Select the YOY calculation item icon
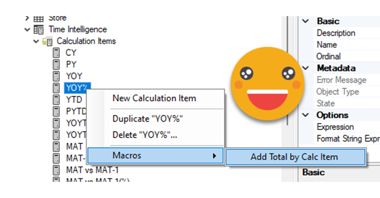This screenshot has width=380, height=198. (57, 76)
